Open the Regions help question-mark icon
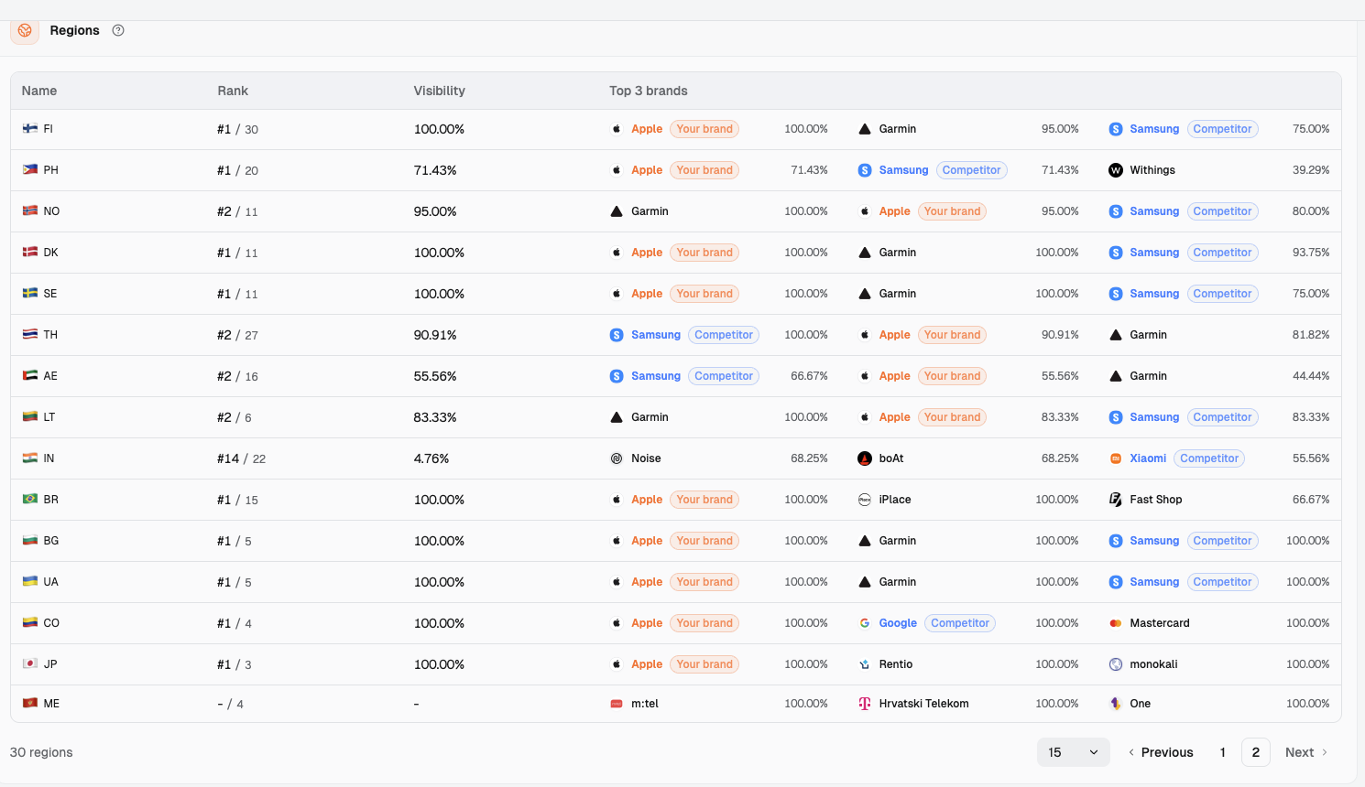Screen dimensions: 1365x787 (118, 30)
